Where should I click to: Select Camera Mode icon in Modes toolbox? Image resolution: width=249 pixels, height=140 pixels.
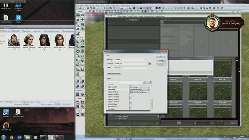(78, 15)
